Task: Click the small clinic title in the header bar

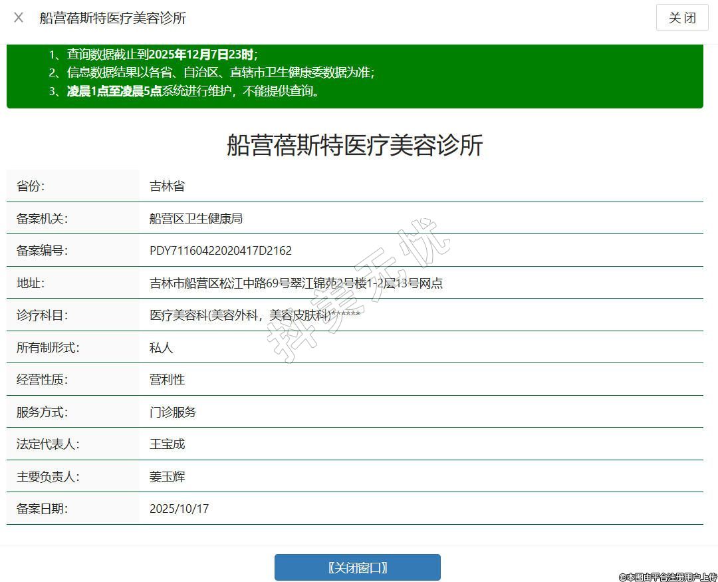Action: (112, 18)
